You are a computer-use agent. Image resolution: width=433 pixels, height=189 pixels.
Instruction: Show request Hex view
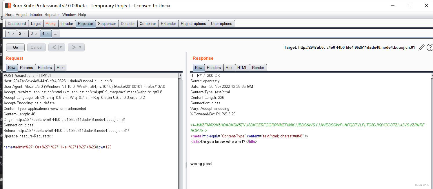(x=60, y=68)
